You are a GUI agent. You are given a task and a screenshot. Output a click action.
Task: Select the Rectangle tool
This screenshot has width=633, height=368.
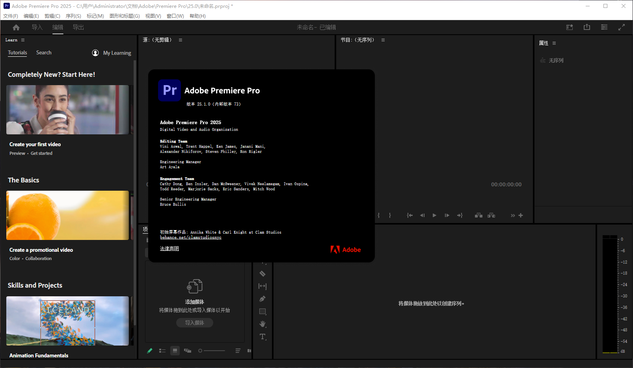[x=263, y=311]
